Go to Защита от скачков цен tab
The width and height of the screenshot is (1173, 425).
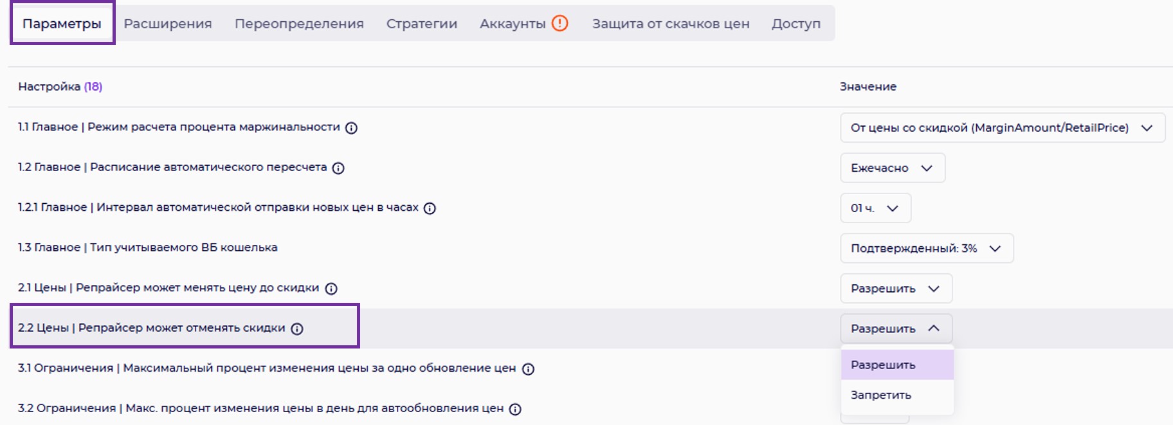[x=671, y=24]
